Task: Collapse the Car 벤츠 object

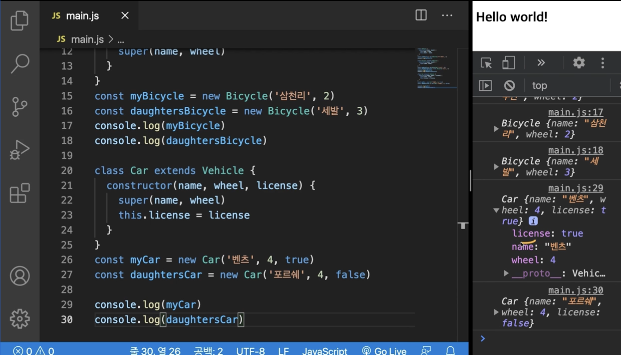Action: 496,210
